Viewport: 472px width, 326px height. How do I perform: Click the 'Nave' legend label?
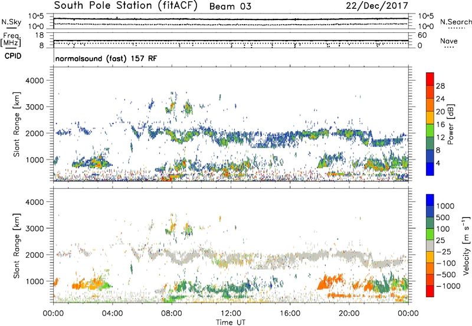(x=449, y=41)
